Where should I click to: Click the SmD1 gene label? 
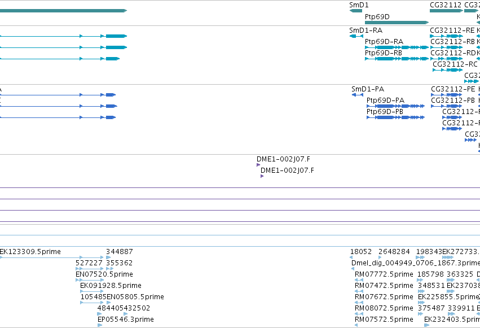tap(359, 5)
